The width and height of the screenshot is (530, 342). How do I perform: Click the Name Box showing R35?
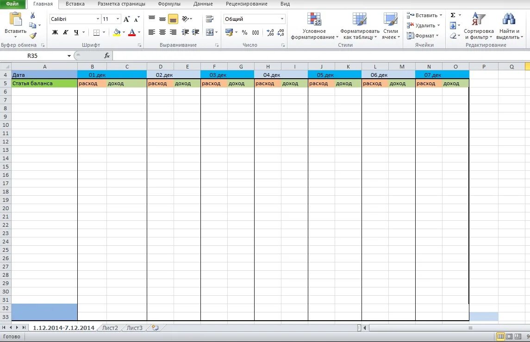tap(32, 56)
